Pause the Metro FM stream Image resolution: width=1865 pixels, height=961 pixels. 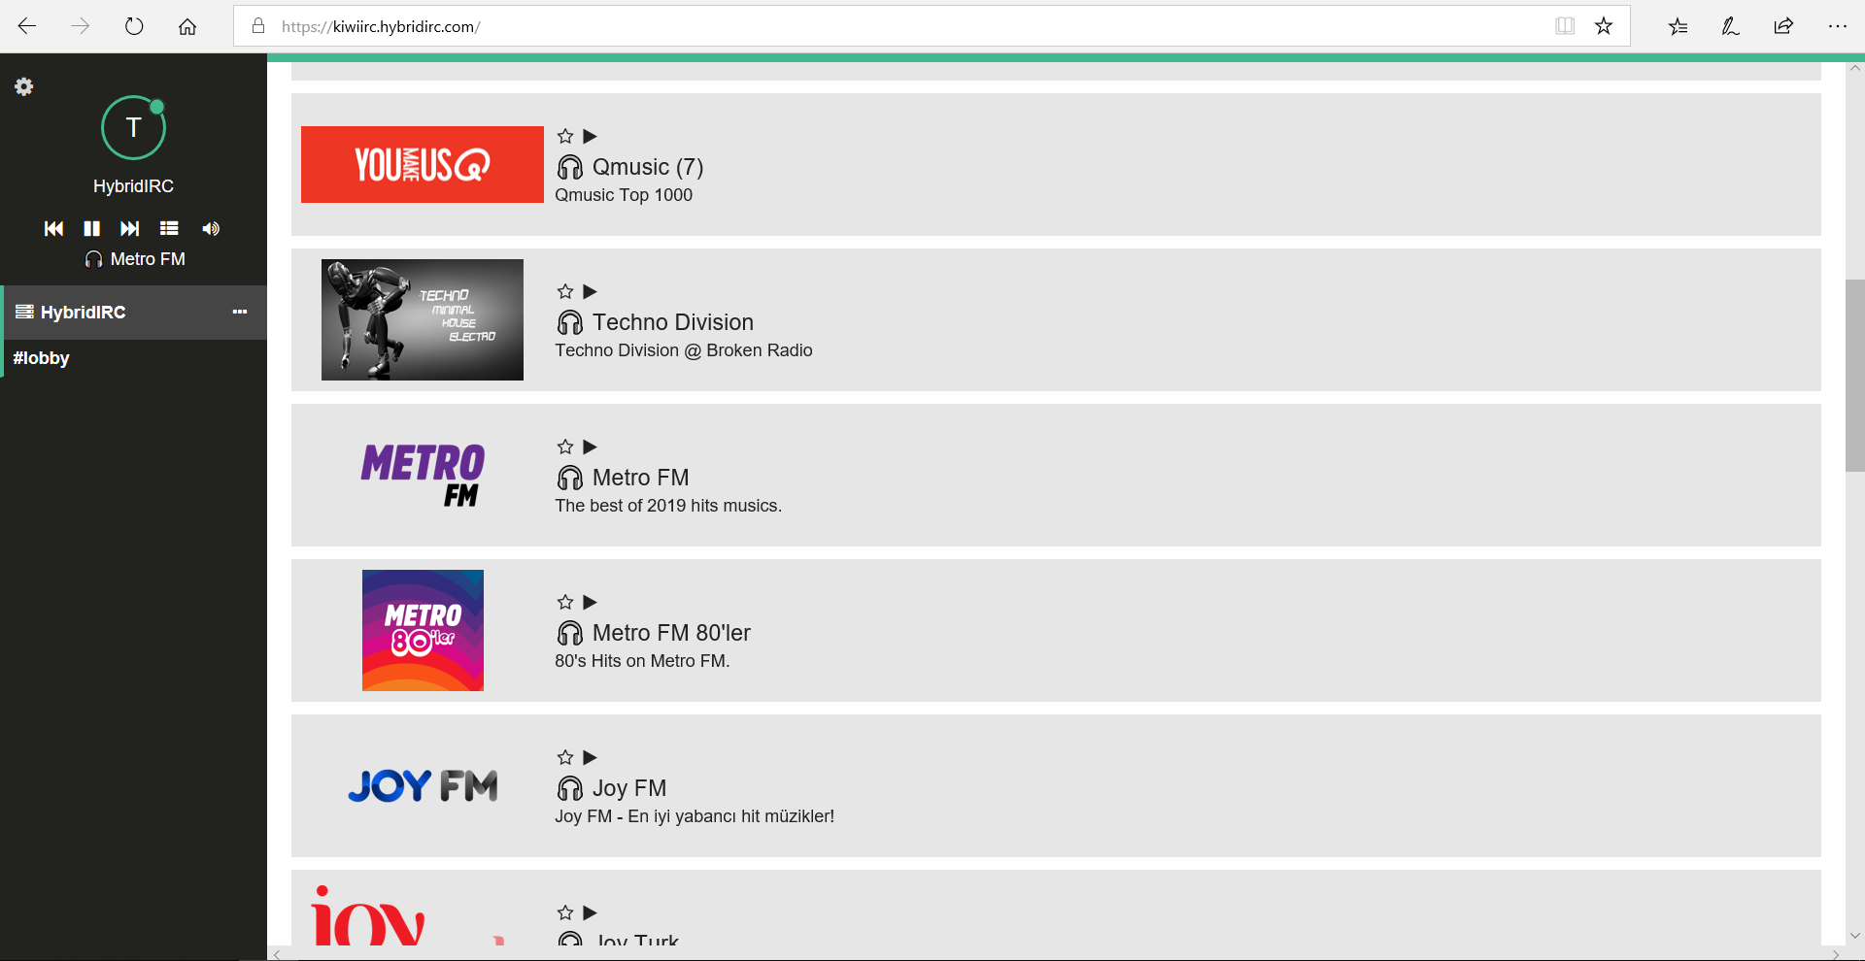pos(91,228)
